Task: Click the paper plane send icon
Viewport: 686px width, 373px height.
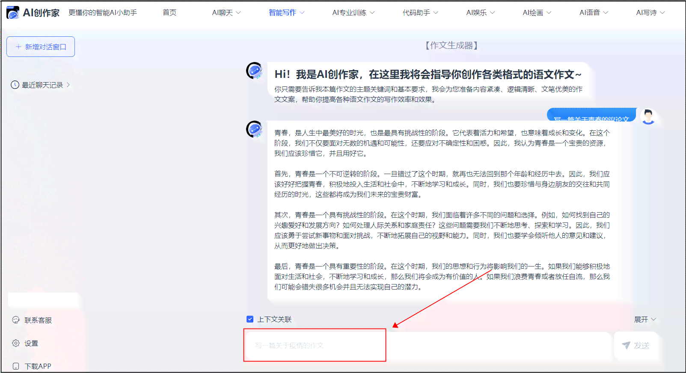Action: coord(626,345)
